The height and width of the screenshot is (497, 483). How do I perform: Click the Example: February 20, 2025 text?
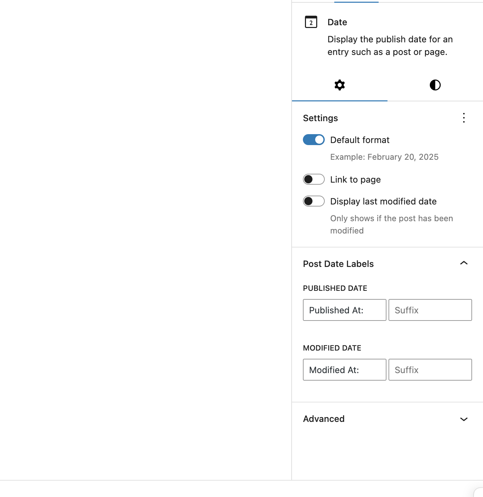click(384, 157)
